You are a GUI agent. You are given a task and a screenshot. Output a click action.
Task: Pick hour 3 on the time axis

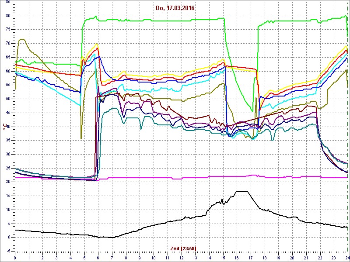coord(56,258)
